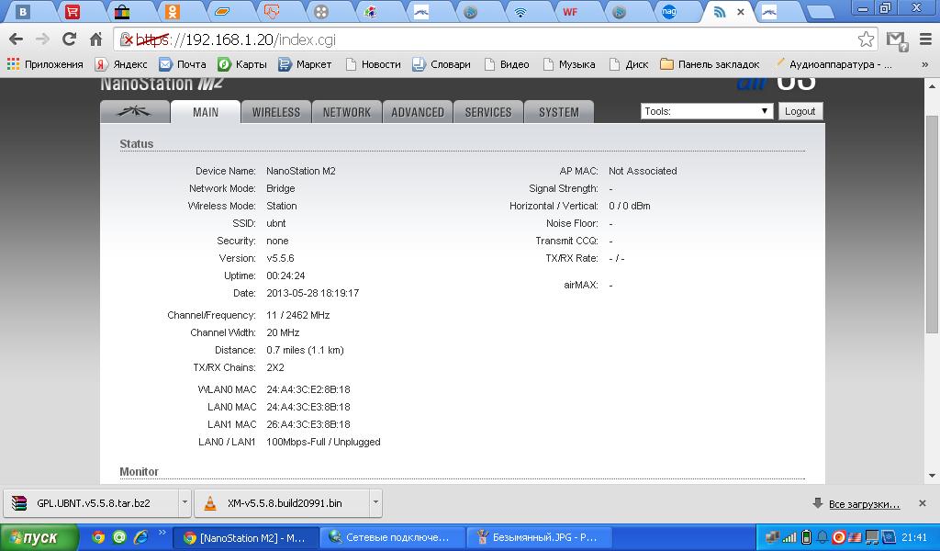Switch to the WF browser tab

click(x=569, y=11)
